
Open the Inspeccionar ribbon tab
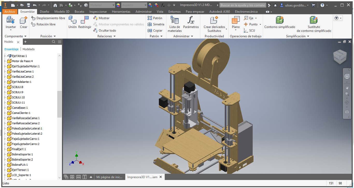pos(98,12)
